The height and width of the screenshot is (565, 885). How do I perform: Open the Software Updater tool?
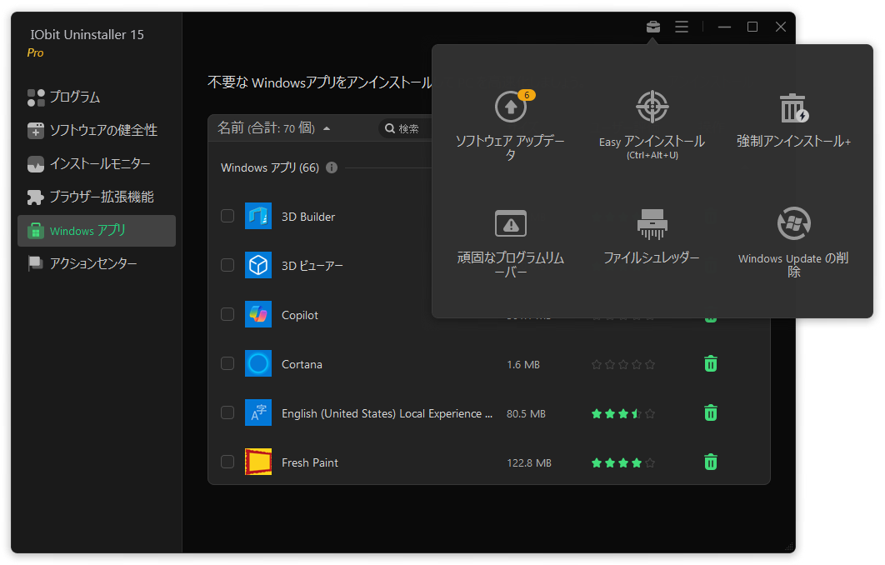[x=510, y=108]
